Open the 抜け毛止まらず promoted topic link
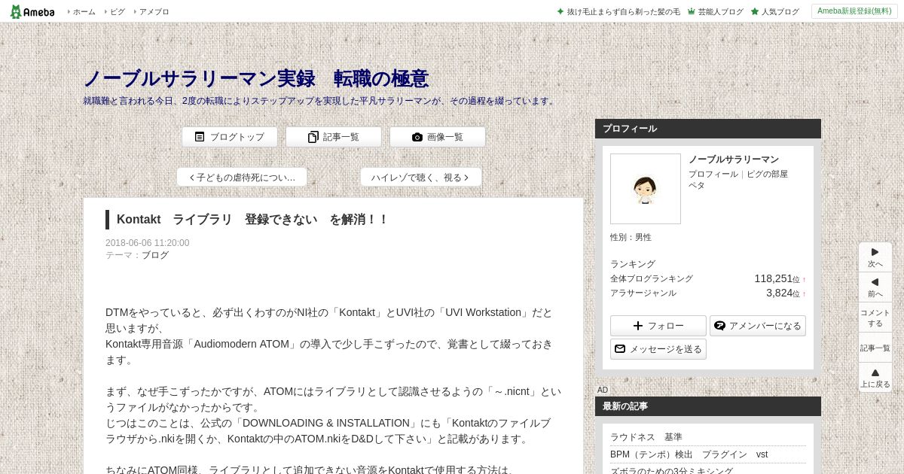Image resolution: width=904 pixels, height=474 pixels. (623, 12)
